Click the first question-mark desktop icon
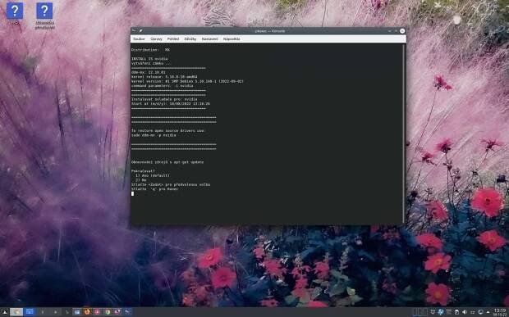 click(x=15, y=11)
